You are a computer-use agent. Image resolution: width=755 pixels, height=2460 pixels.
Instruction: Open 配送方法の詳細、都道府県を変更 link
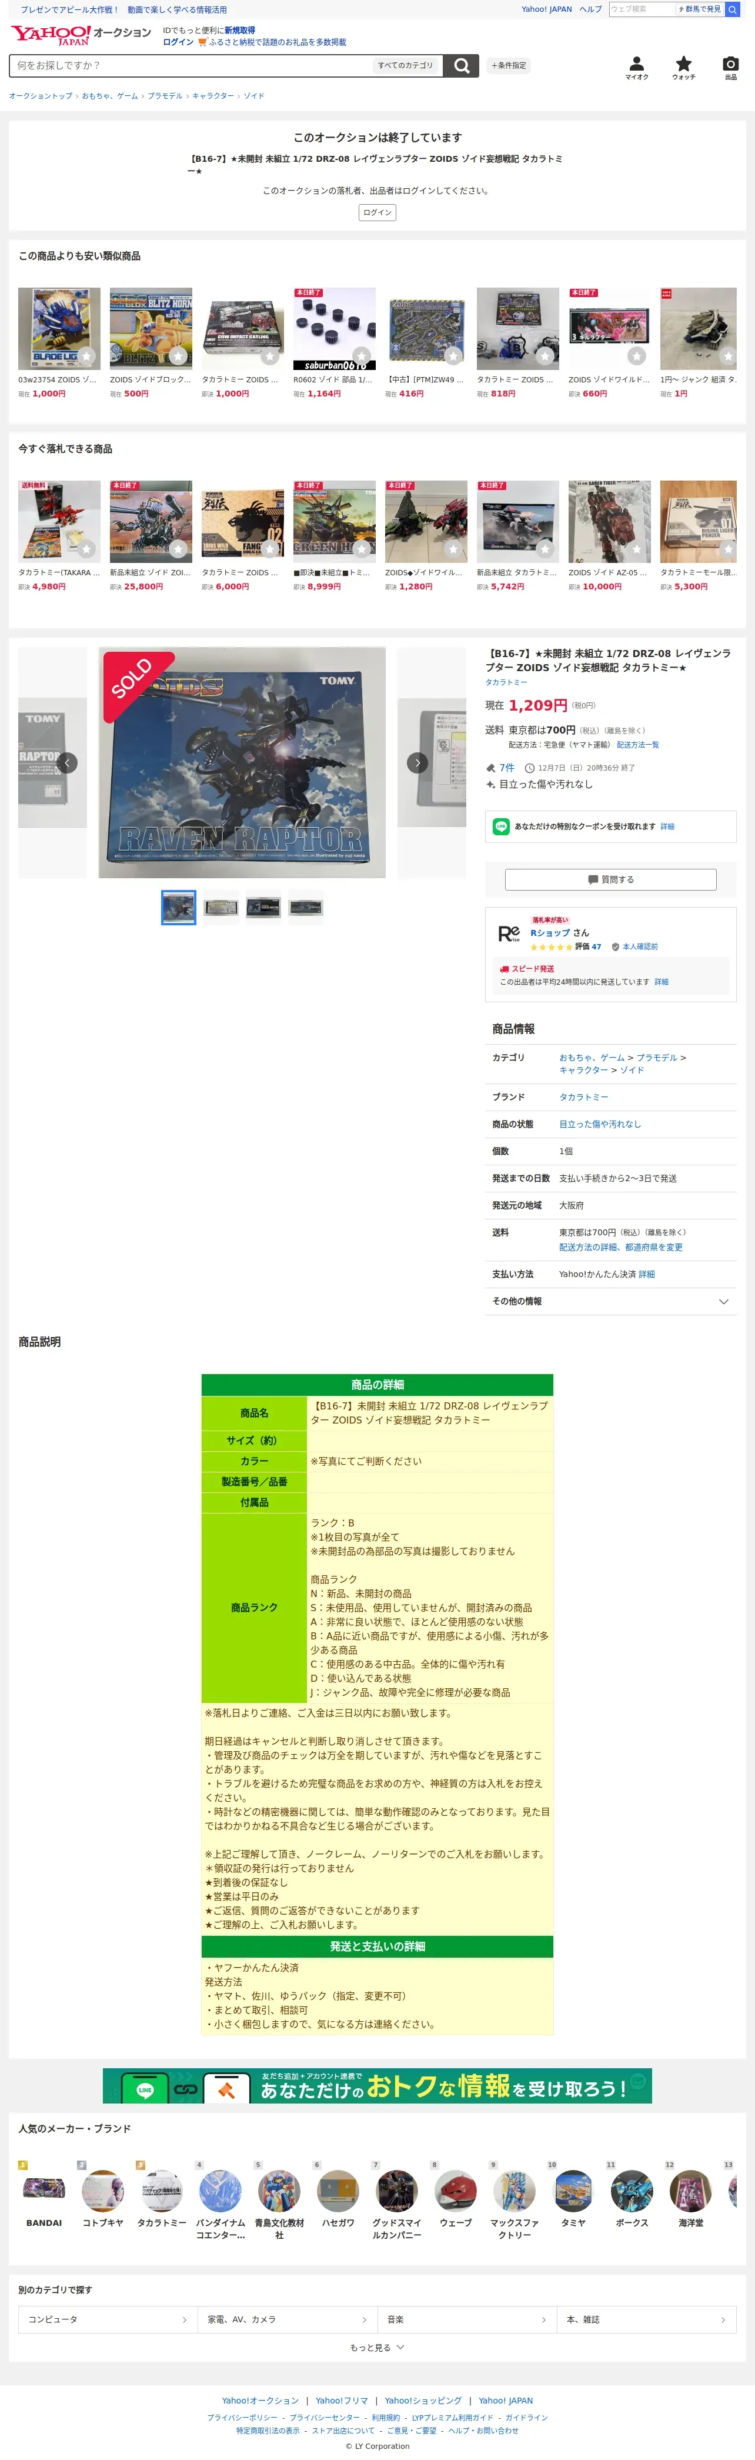[620, 1247]
